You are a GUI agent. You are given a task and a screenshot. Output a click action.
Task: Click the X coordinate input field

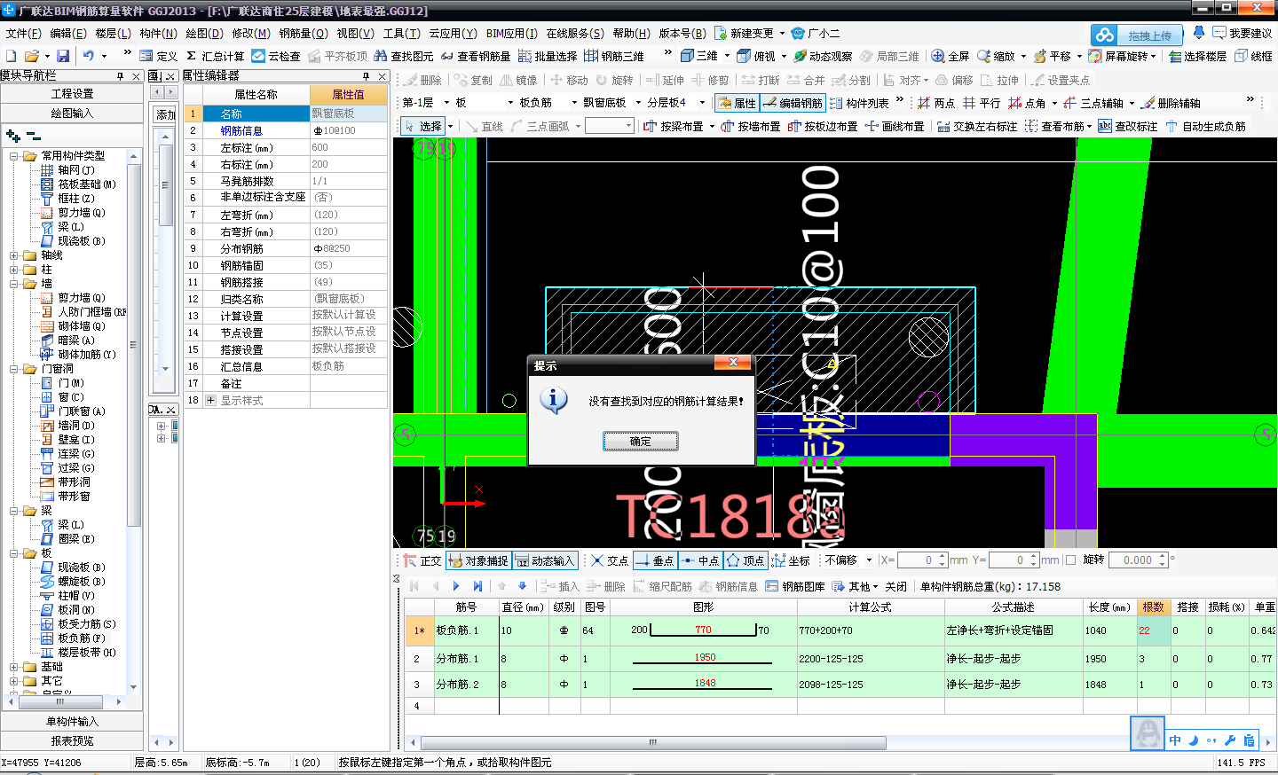coord(918,560)
